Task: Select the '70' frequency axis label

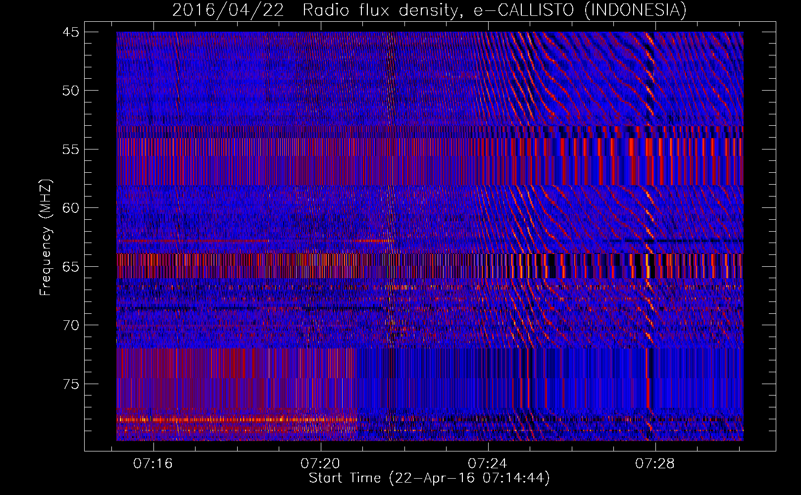Action: click(x=71, y=325)
